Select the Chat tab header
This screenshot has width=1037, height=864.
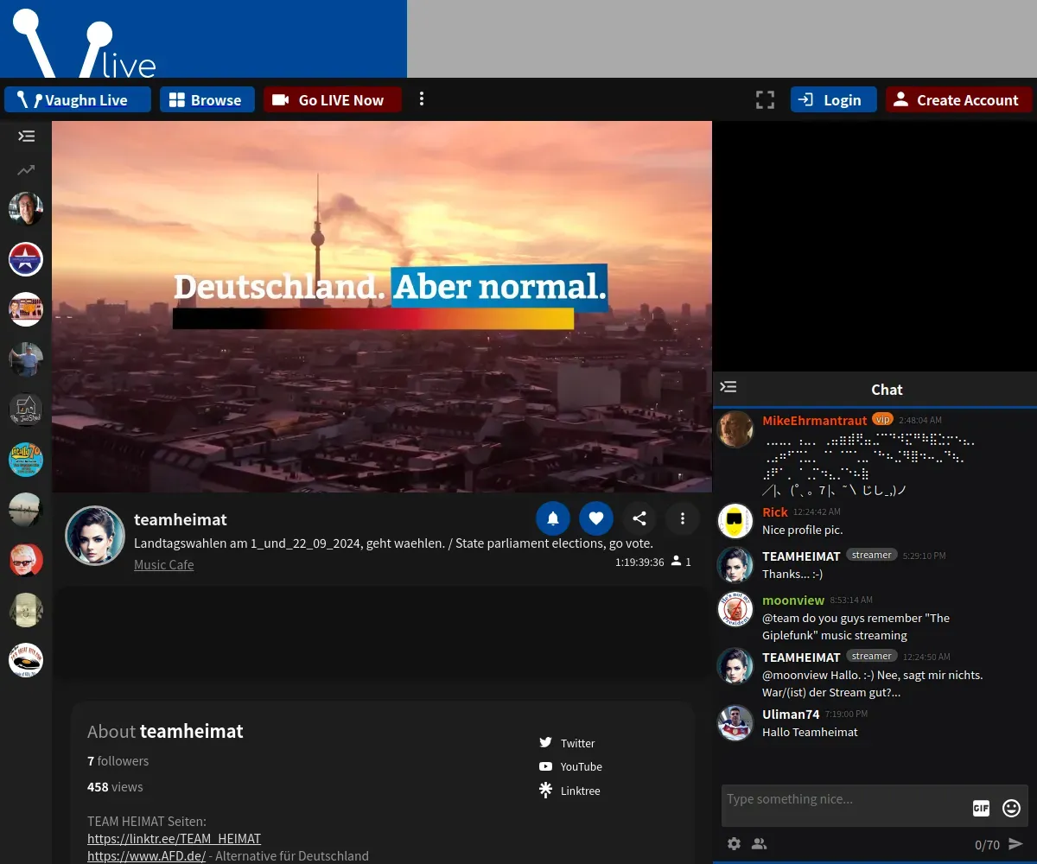[x=887, y=390]
